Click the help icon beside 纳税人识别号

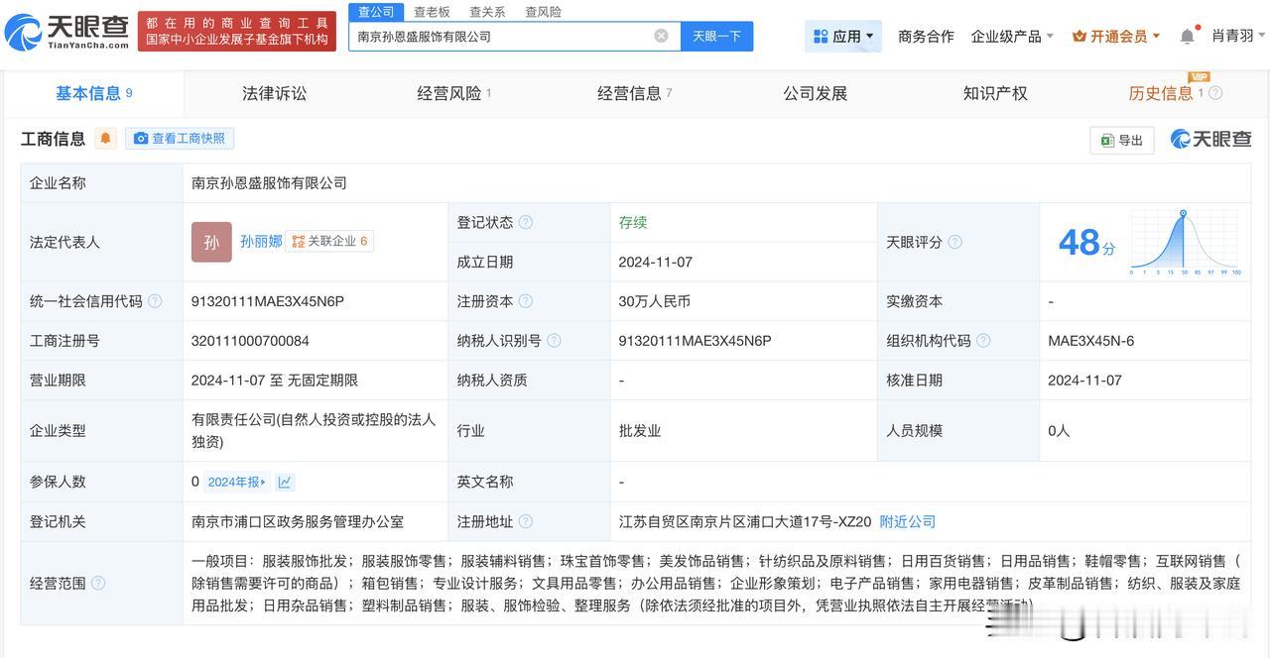(x=554, y=341)
